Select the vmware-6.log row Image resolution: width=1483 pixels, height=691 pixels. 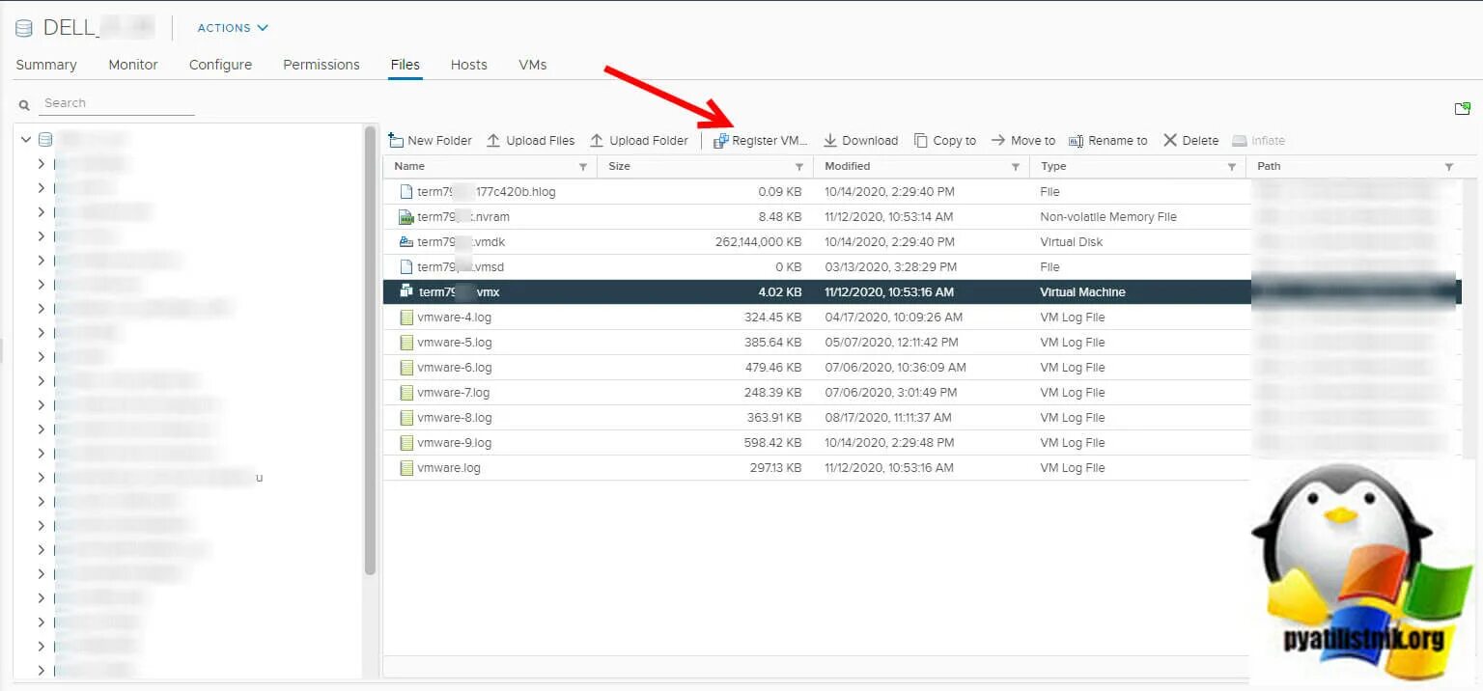[816, 368]
